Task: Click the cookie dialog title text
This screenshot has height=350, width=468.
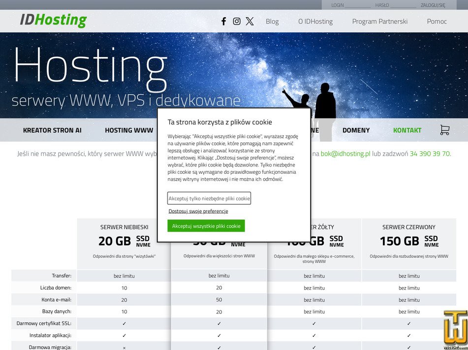Action: pos(219,122)
